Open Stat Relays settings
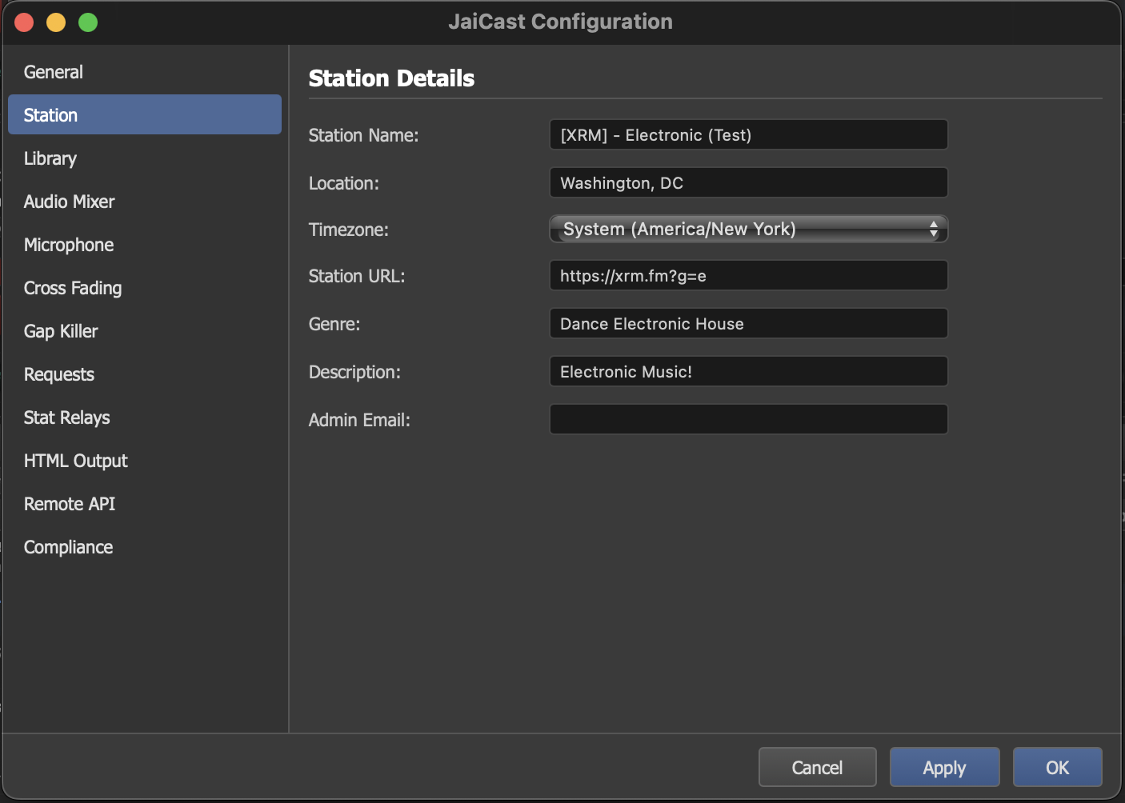The width and height of the screenshot is (1125, 803). coord(144,417)
